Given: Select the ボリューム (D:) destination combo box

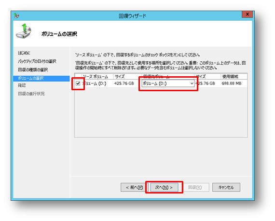Looking at the screenshot, I should coord(168,83).
